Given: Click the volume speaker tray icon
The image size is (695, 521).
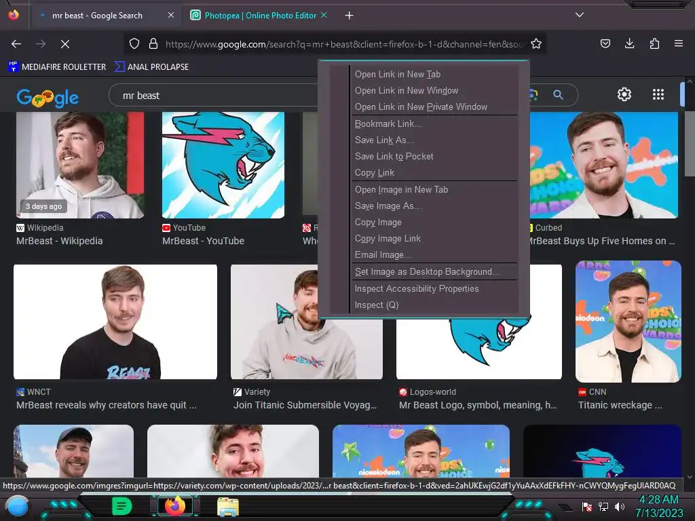Looking at the screenshot, I should point(620,506).
